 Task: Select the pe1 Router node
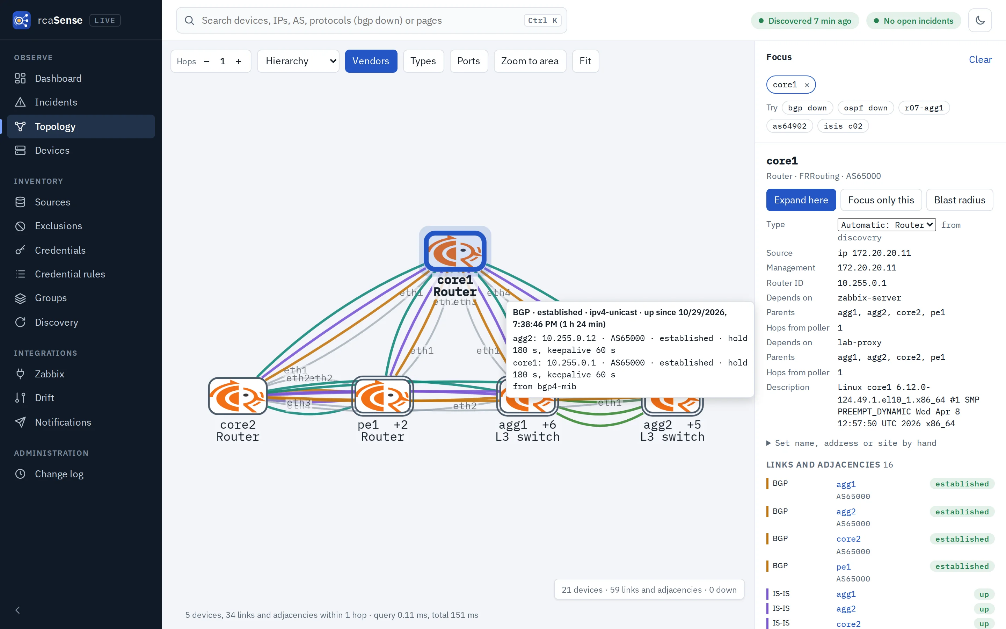pos(382,396)
